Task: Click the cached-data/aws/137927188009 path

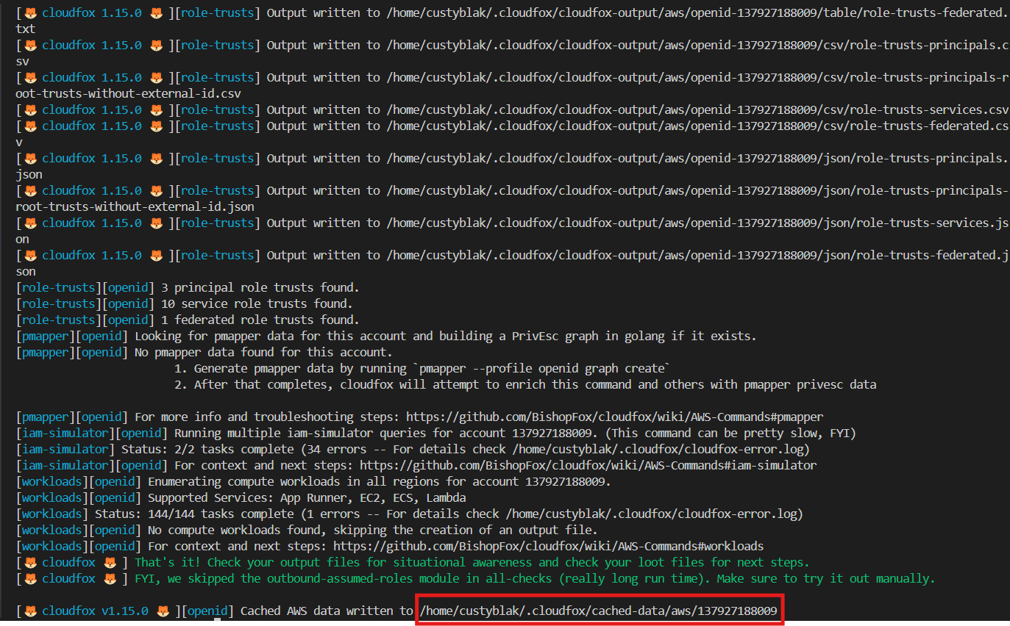Action: [x=599, y=611]
